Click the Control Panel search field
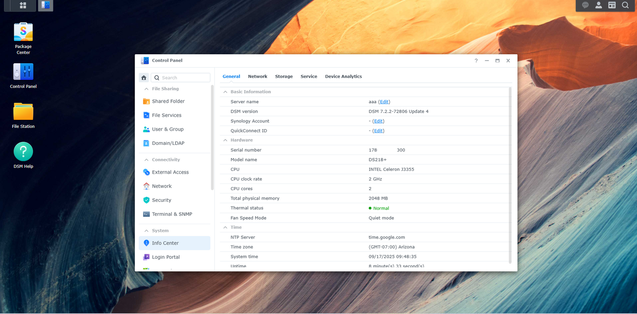Viewport: 637px width, 314px height. click(181, 78)
